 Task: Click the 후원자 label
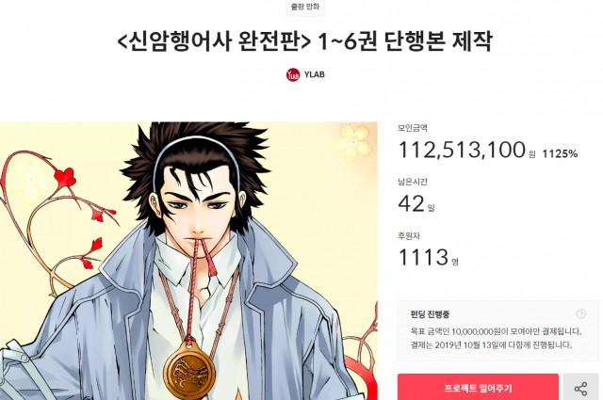[409, 235]
